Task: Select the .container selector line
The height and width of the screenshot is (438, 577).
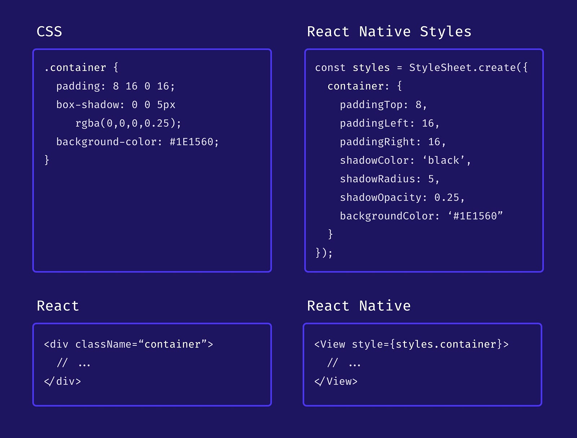Action: pos(81,68)
